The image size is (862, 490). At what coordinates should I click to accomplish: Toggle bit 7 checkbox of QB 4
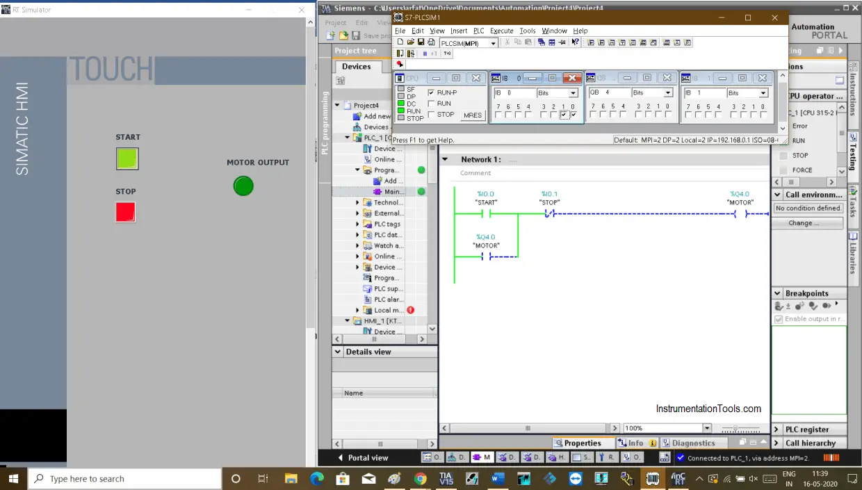(593, 115)
